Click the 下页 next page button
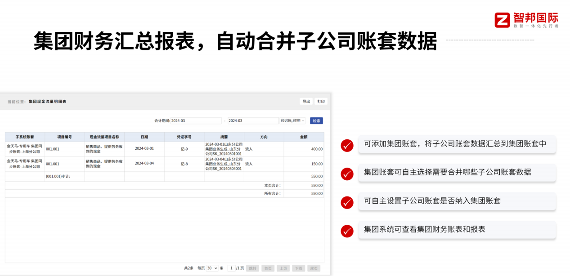This screenshot has height=276, width=570. [x=298, y=268]
